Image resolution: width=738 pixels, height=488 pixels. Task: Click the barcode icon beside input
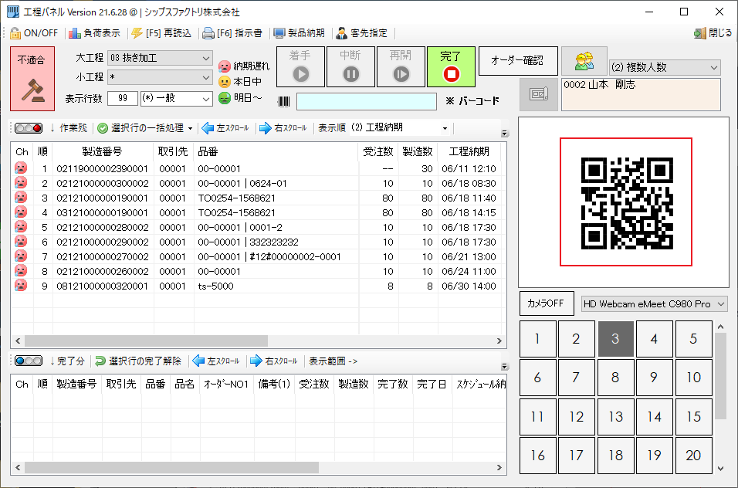coord(284,101)
